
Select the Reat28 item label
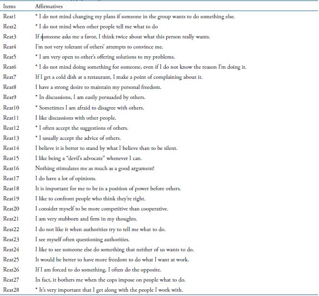[12, 290]
